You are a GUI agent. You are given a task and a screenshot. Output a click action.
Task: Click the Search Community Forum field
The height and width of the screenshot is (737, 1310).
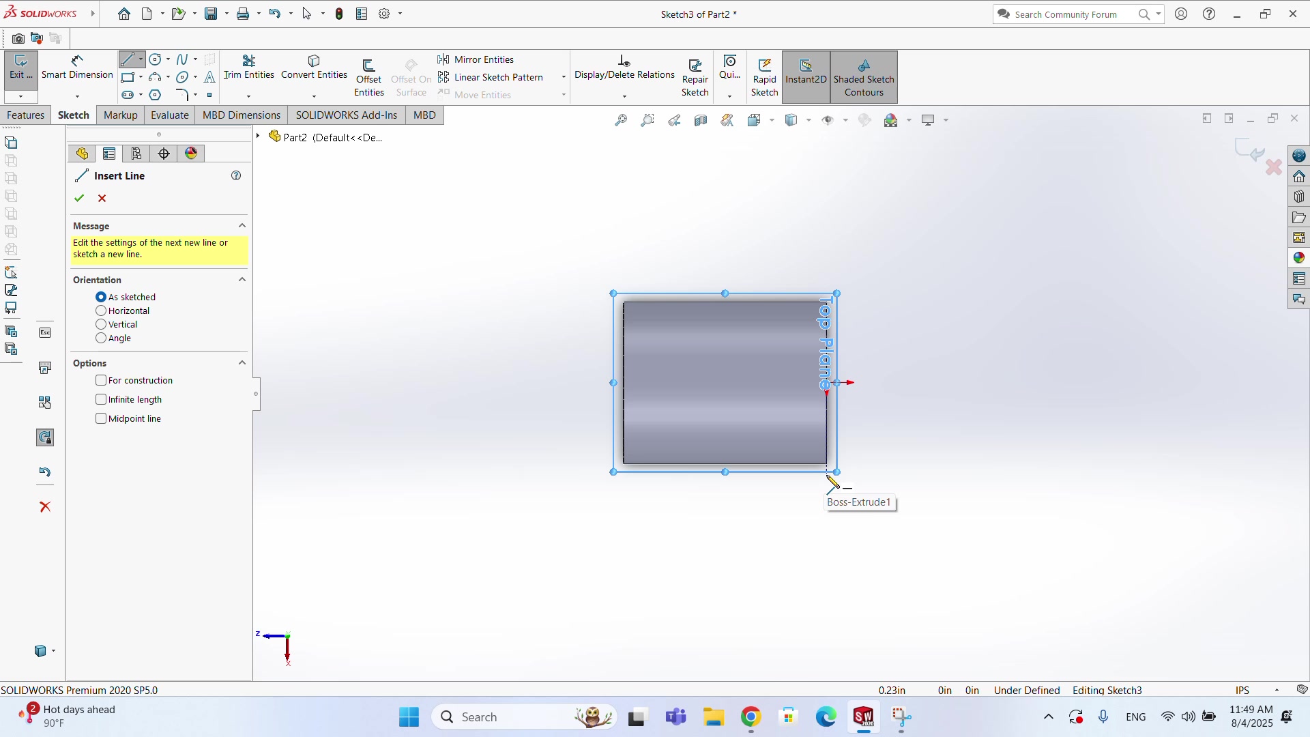pyautogui.click(x=1066, y=14)
